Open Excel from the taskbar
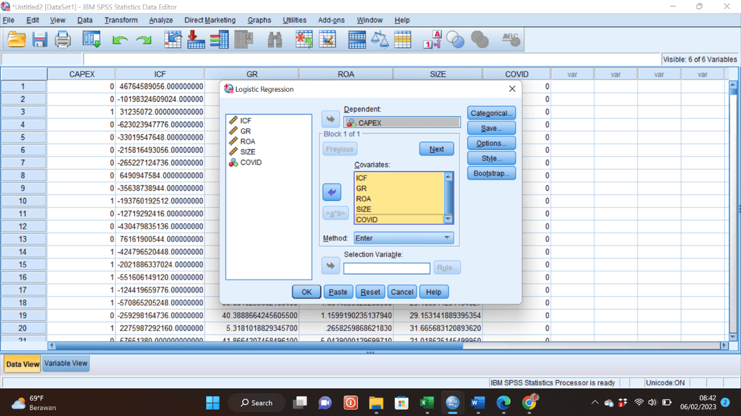741x416 pixels. (427, 403)
